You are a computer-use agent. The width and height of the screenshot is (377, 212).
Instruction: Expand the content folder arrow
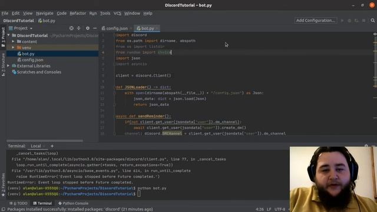pyautogui.click(x=13, y=41)
